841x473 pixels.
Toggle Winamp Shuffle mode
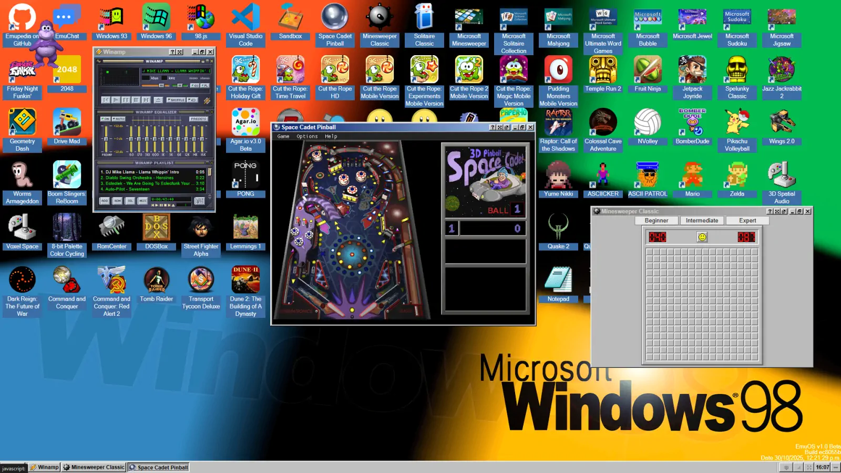tap(176, 100)
